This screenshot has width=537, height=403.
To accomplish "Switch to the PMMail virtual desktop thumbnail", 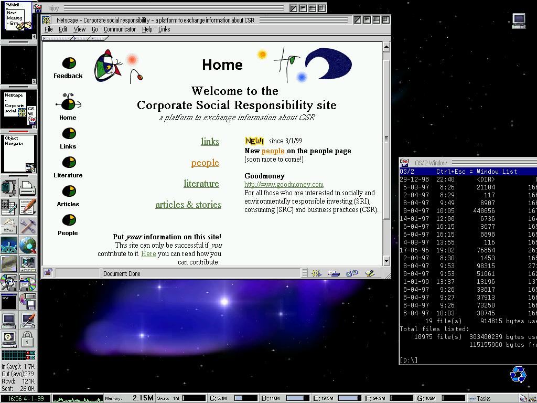I will click(x=18, y=20).
